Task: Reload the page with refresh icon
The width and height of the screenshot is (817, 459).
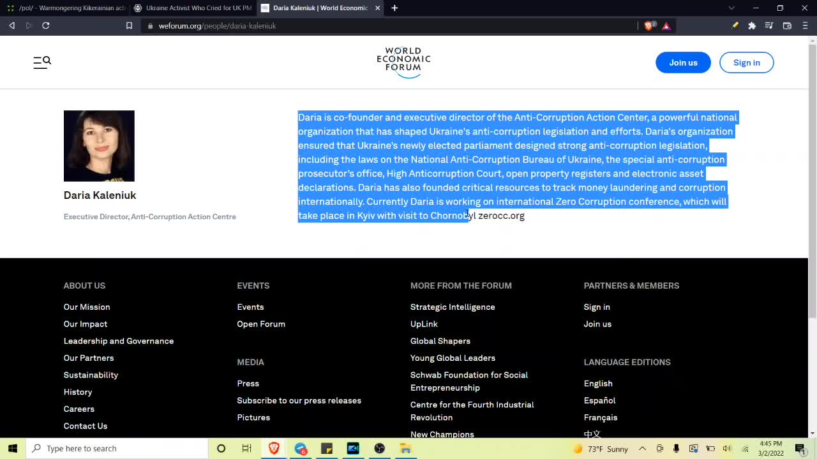Action: coord(46,25)
